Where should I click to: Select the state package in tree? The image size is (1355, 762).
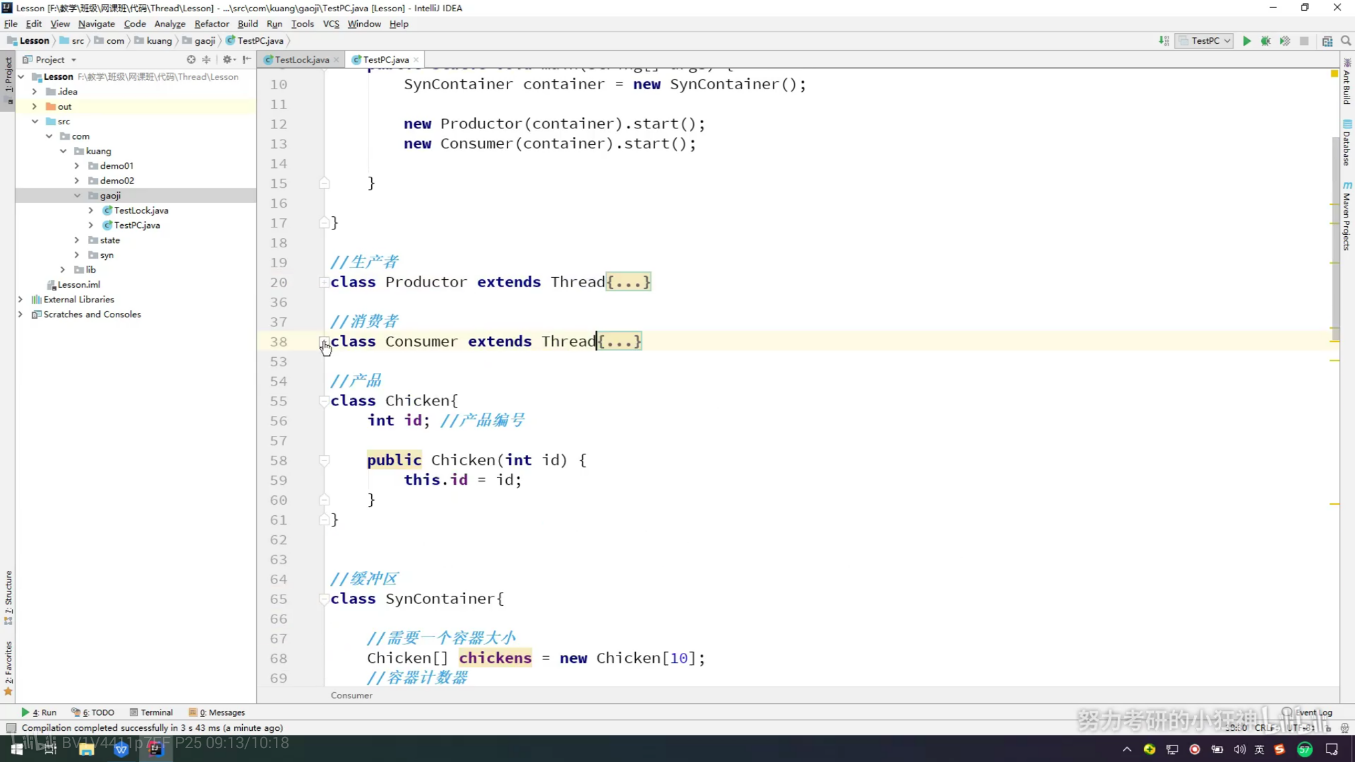click(110, 240)
